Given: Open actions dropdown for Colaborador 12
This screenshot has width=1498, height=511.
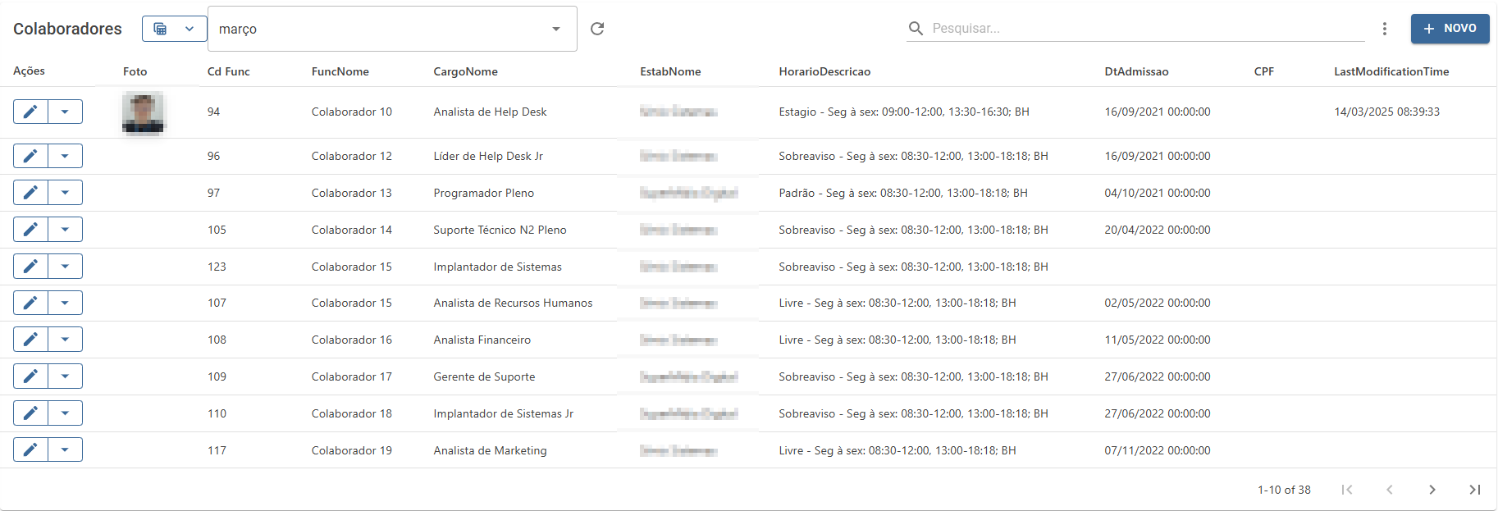Looking at the screenshot, I should pyautogui.click(x=65, y=156).
